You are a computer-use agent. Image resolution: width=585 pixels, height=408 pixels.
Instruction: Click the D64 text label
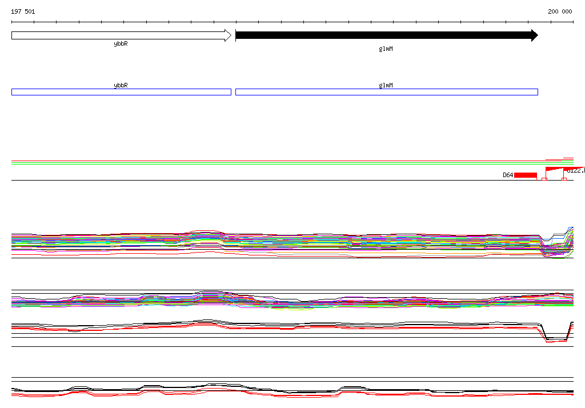(508, 175)
